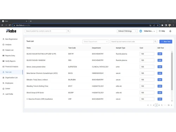Close the Flabs browser tab
Screen dimensions: 176x132
tap(26, 21)
